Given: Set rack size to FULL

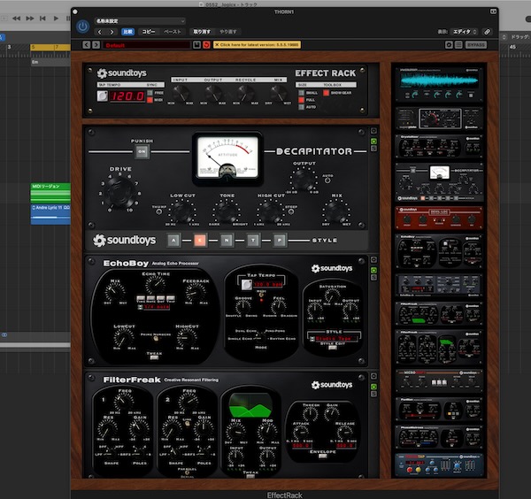Looking at the screenshot, I should [x=301, y=100].
